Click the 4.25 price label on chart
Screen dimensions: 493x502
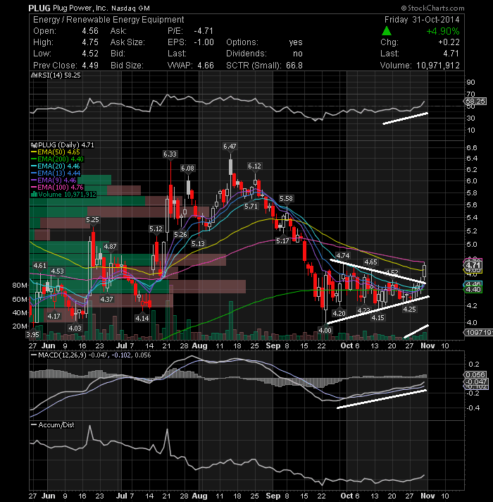(x=409, y=310)
